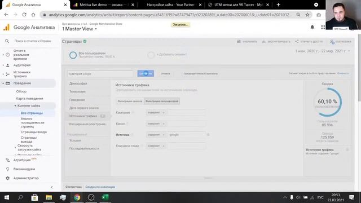Open the notifications bell icon
Viewport: 361px width, 203px height.
[x=312, y=27]
